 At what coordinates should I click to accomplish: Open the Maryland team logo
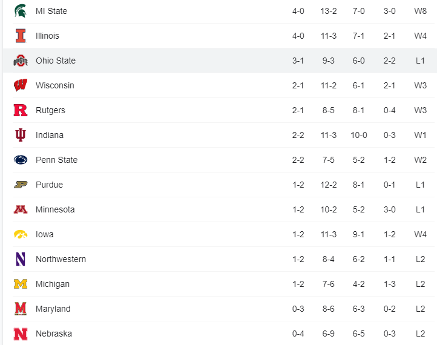(21, 309)
